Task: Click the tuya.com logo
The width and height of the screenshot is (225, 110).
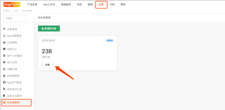Action: pyautogui.click(x=12, y=5)
